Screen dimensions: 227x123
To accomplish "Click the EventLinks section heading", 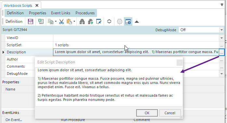I will point(10,113).
